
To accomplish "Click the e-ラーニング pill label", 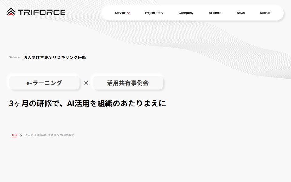I will 44,83.
